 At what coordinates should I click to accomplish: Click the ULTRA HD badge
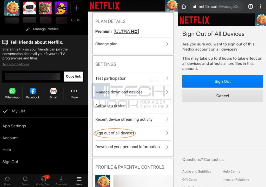pos(126,31)
